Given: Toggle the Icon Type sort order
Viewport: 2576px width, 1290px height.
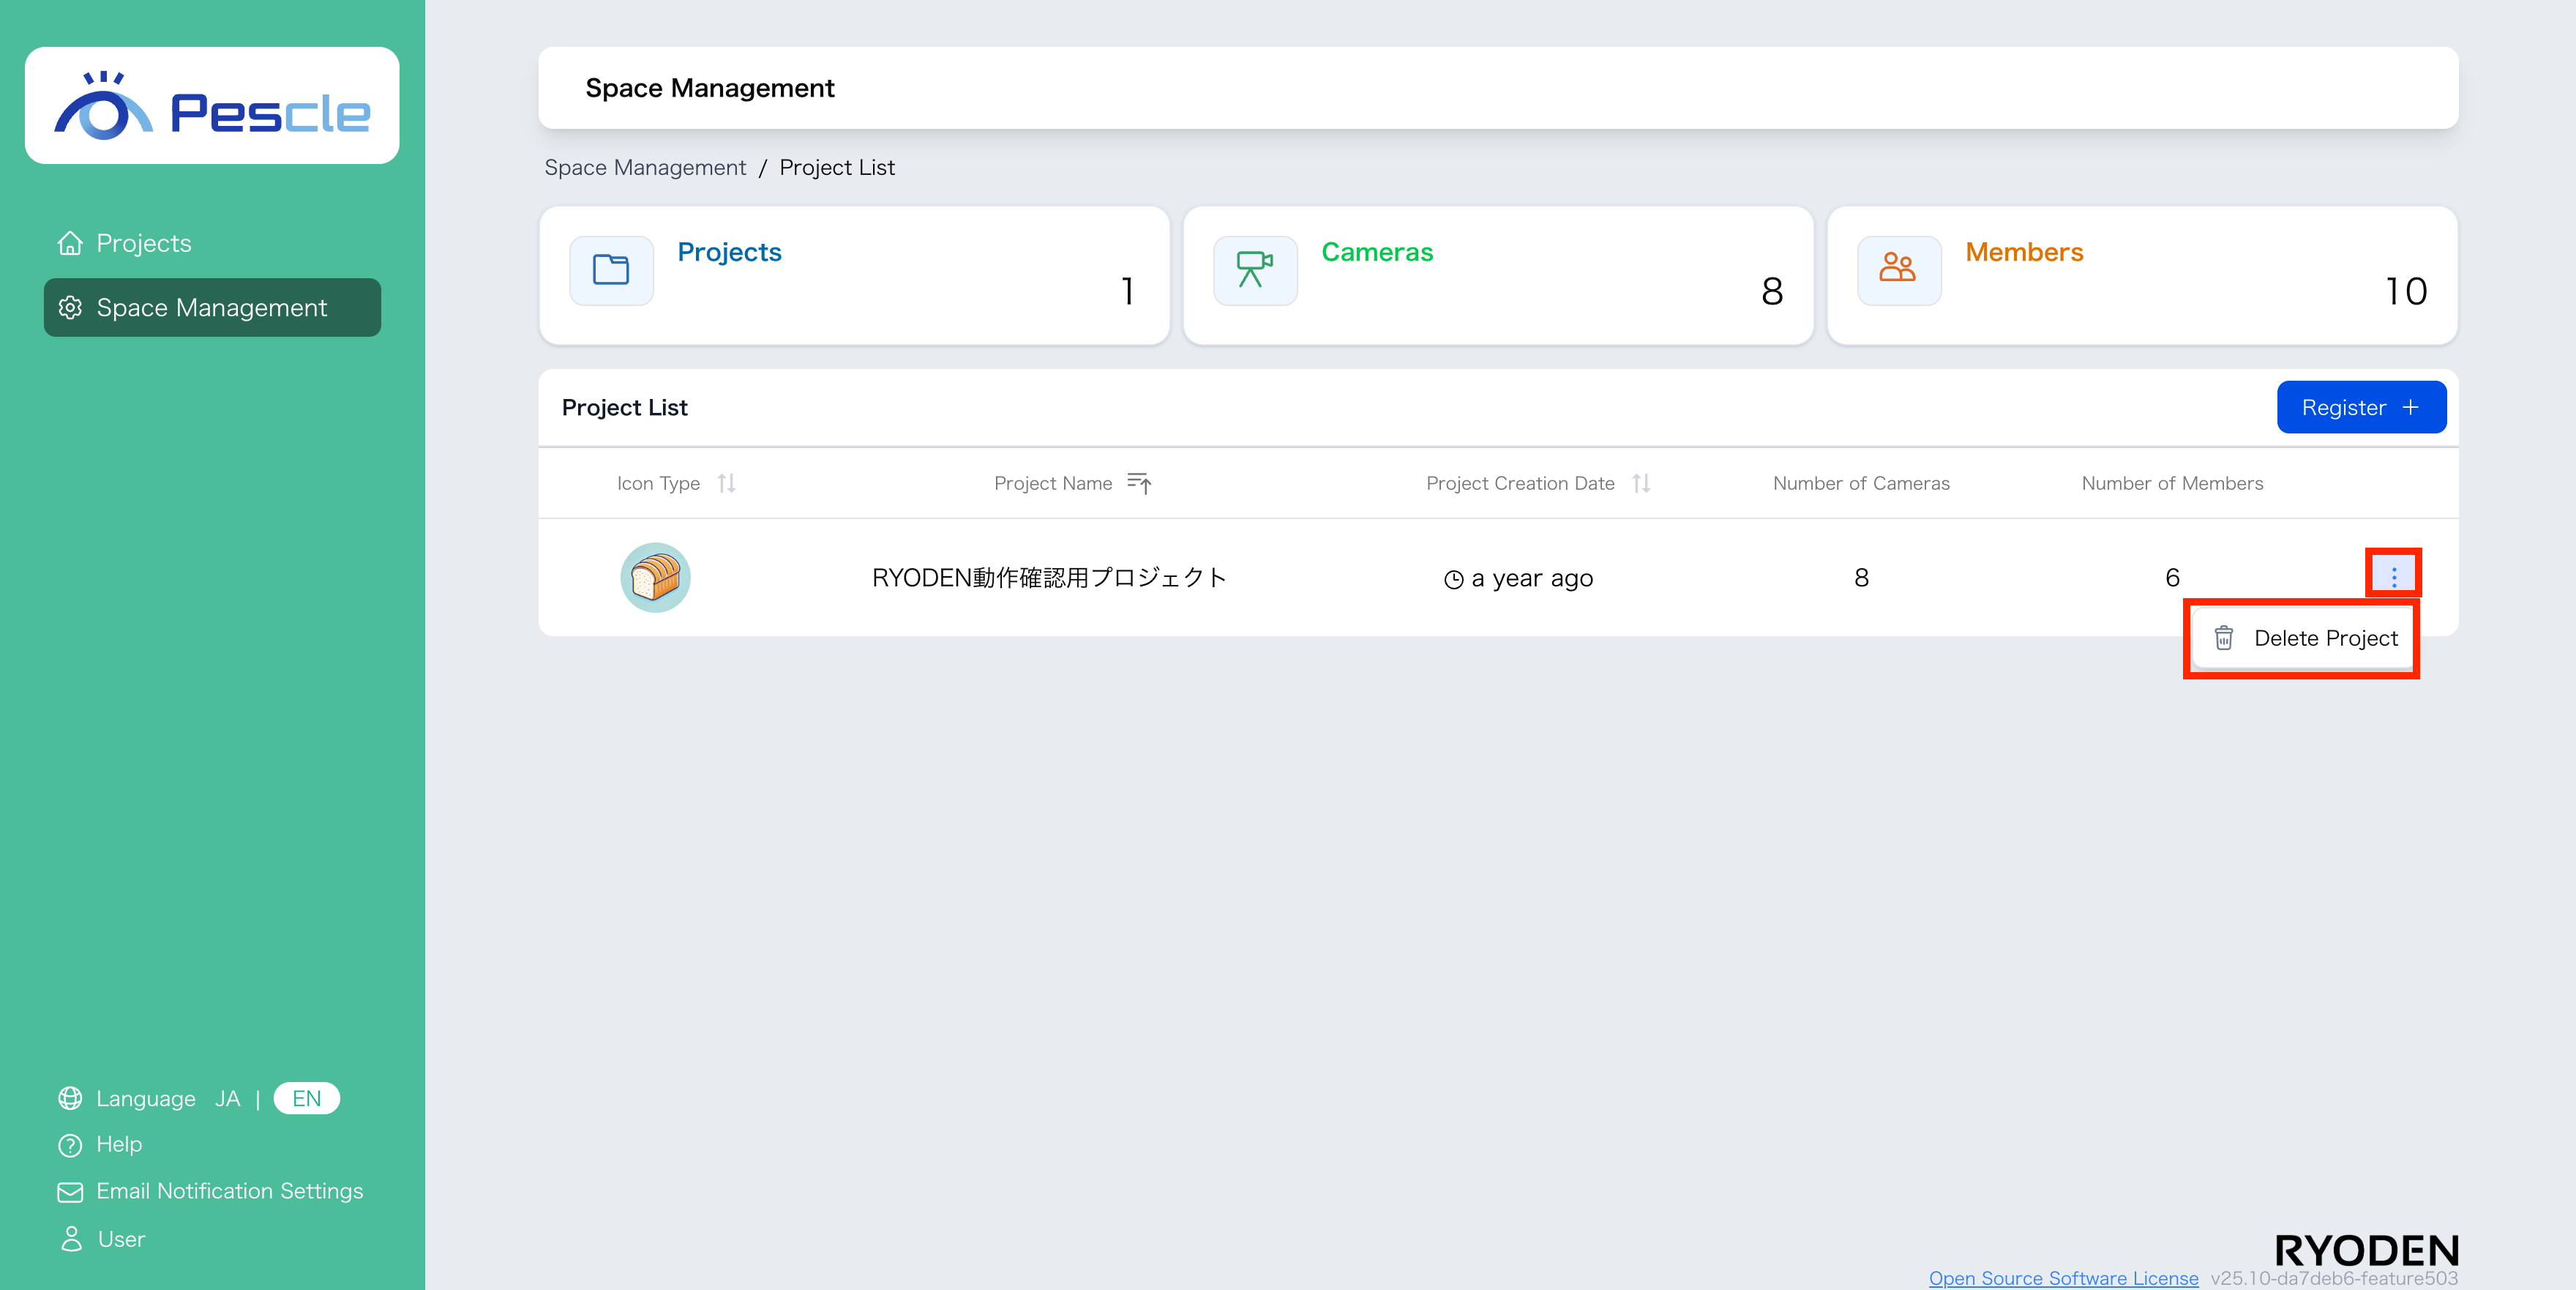Looking at the screenshot, I should coord(727,483).
